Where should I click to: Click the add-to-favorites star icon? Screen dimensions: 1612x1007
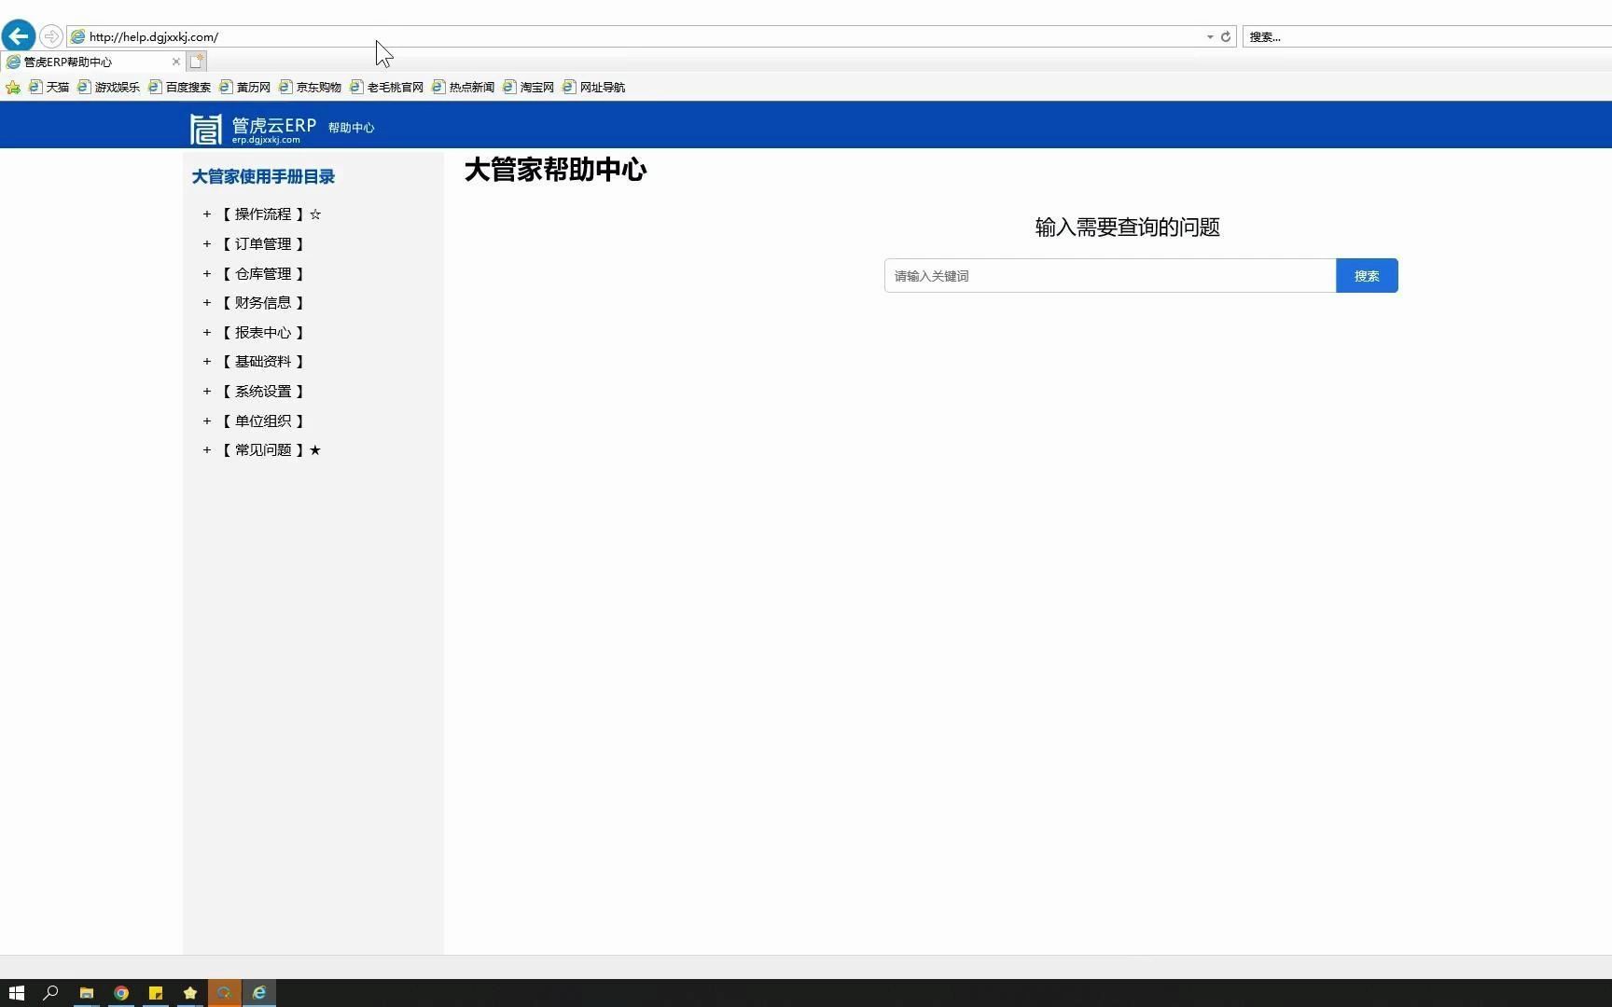(x=13, y=87)
